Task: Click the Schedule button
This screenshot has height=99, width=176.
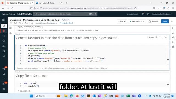Action: [x=153, y=21]
